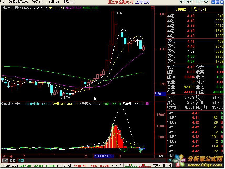Click the 14:58 4.41 tick row
This screenshot has width=225, height=169.
195,113
